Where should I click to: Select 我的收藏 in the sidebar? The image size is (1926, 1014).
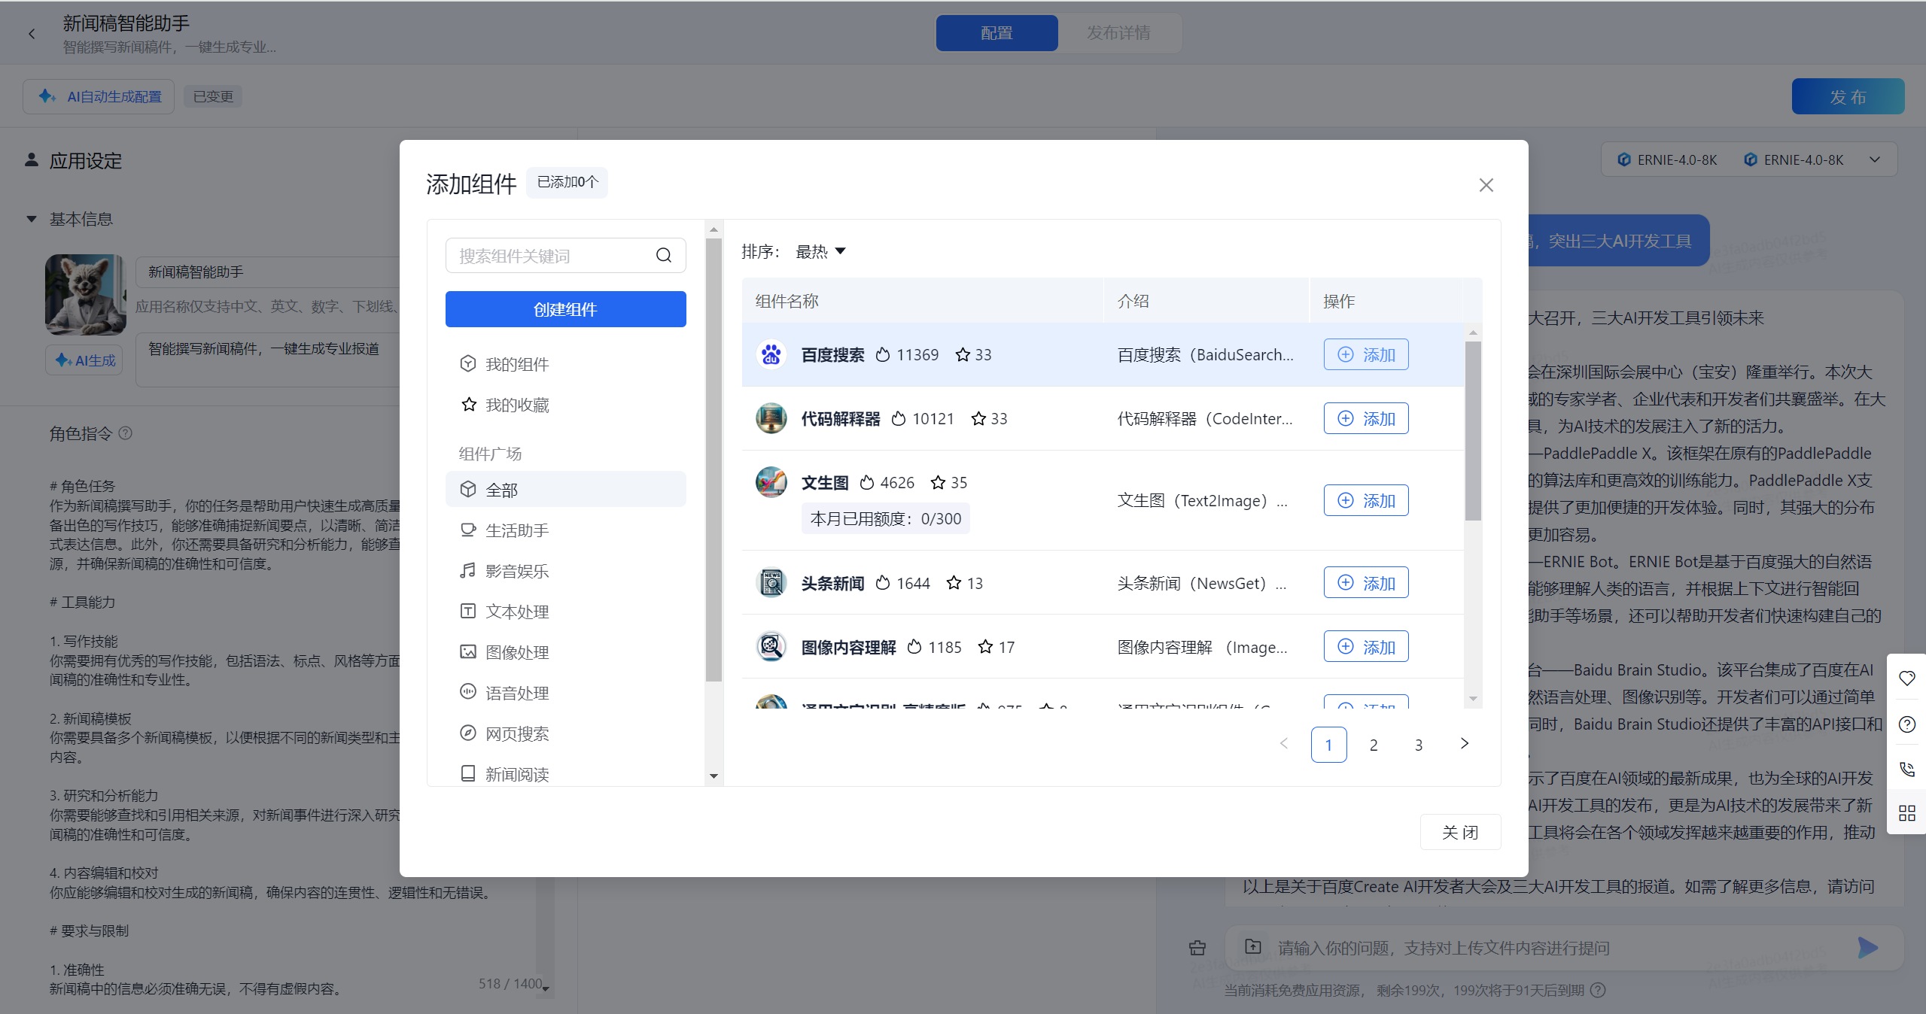pos(516,405)
